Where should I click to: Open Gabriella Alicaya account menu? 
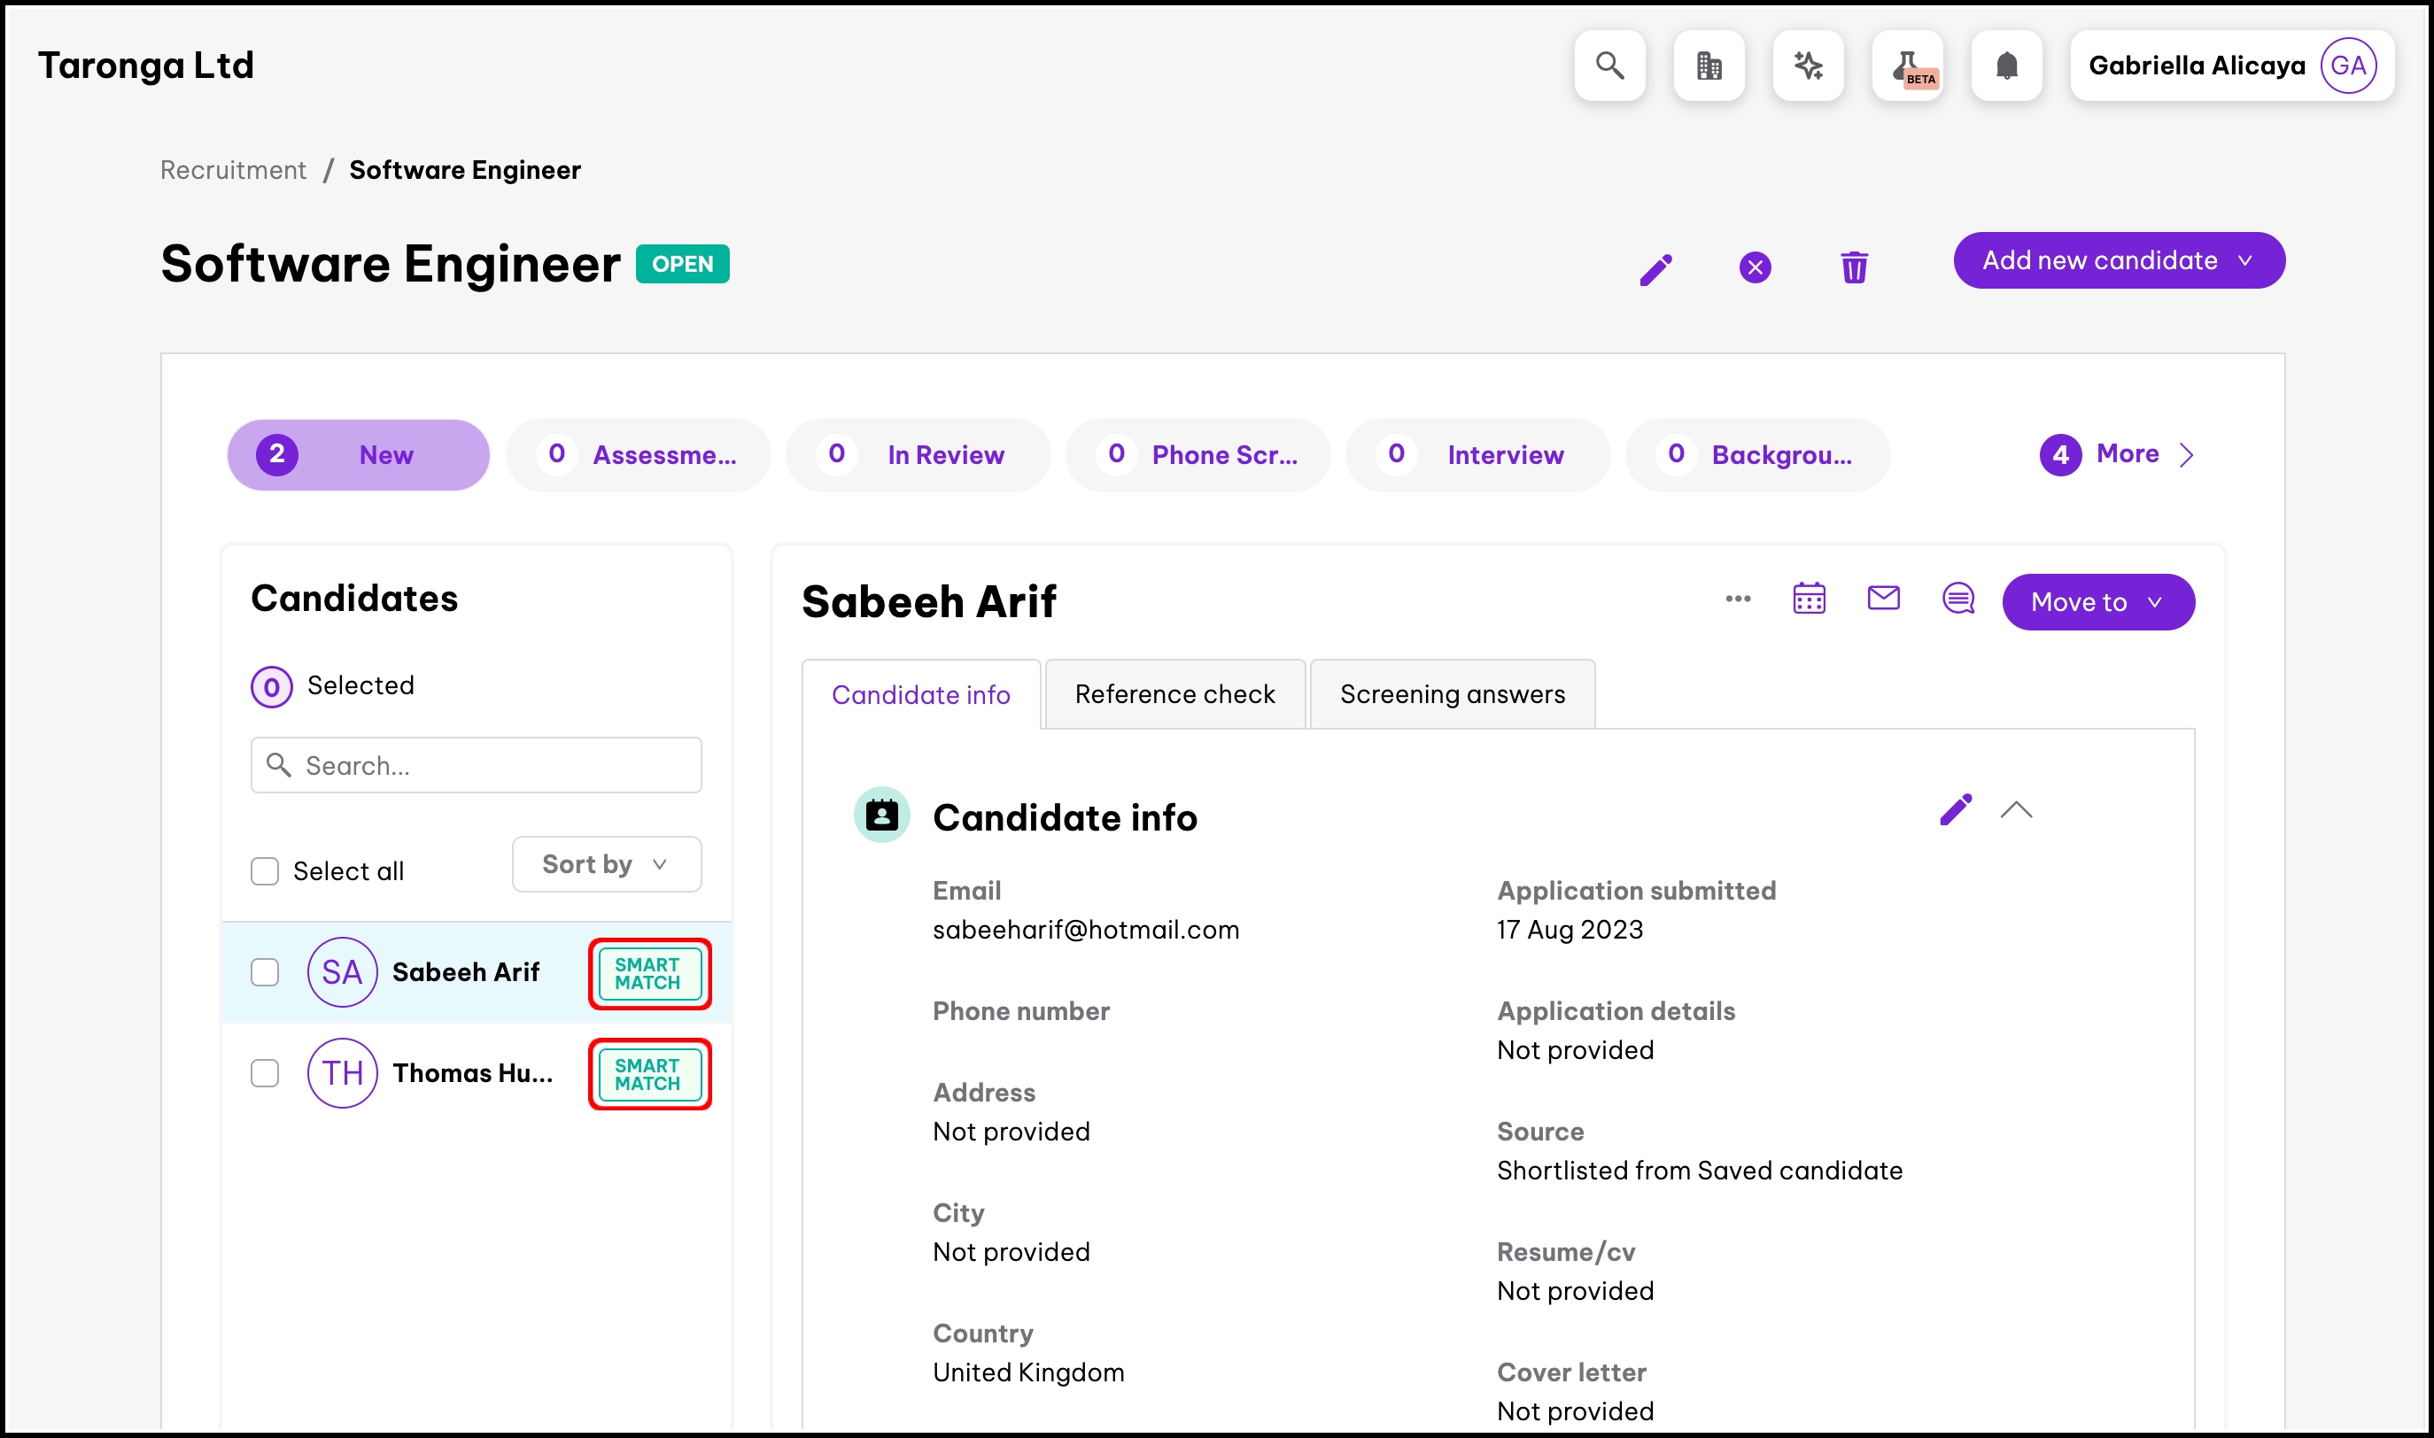pyautogui.click(x=2231, y=65)
